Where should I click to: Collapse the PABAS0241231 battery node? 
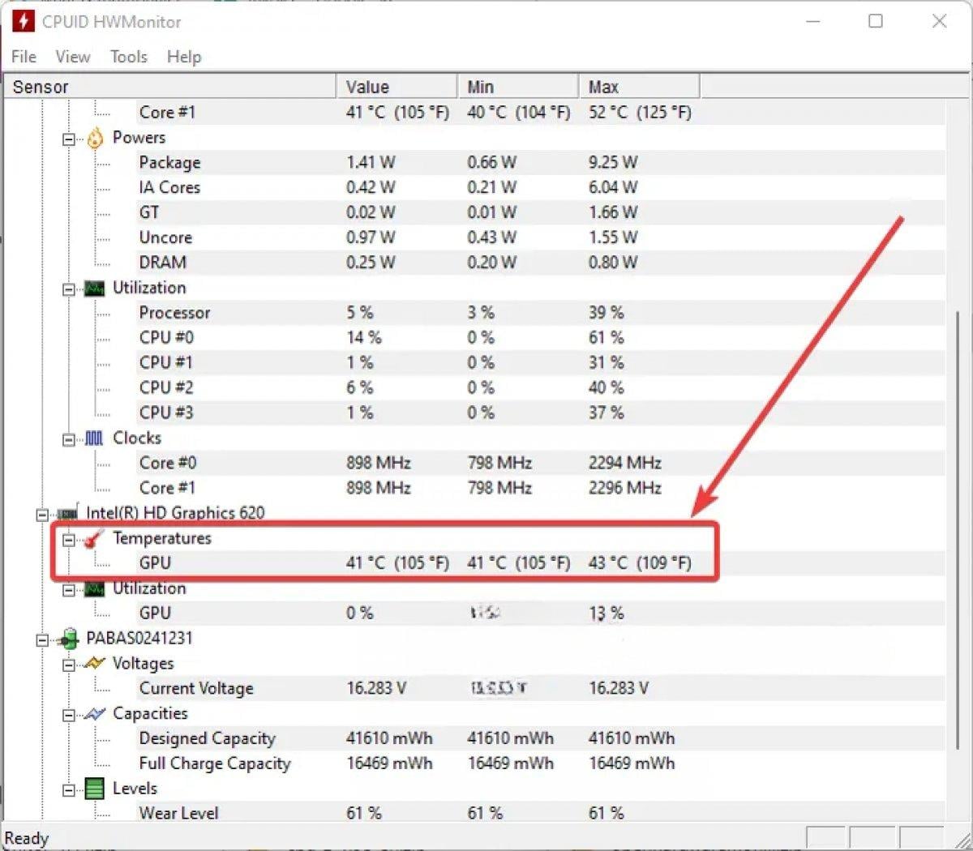42,639
